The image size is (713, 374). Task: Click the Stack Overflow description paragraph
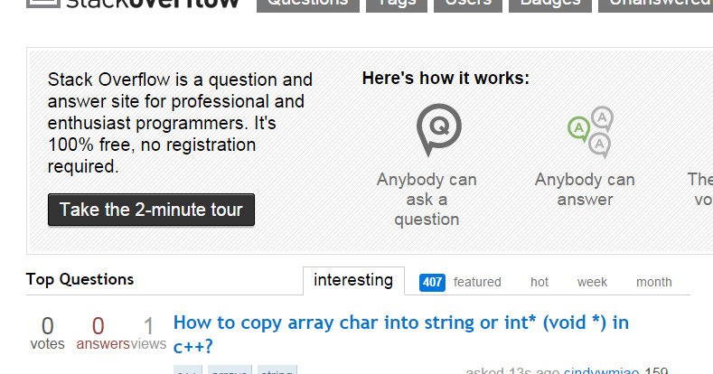click(180, 123)
